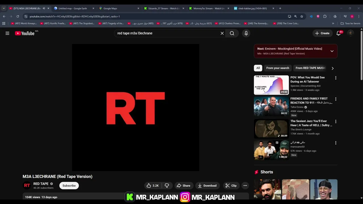Close the Google Maps tab

click(x=138, y=8)
